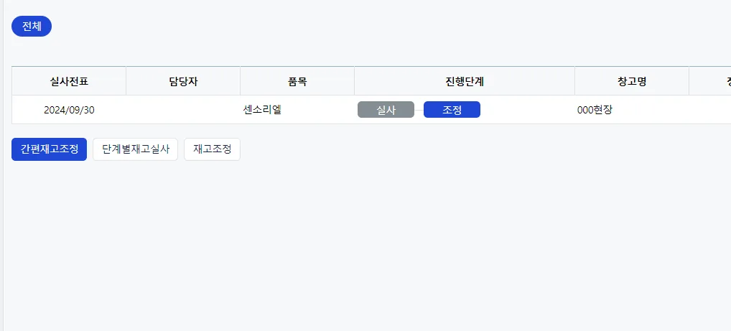Click the 담당자 column header

pos(183,81)
